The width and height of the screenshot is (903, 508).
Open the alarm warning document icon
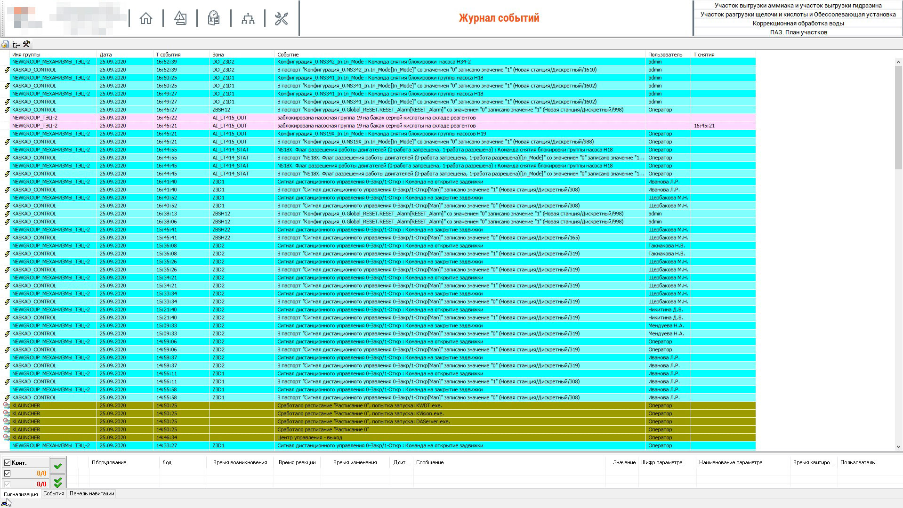click(180, 18)
